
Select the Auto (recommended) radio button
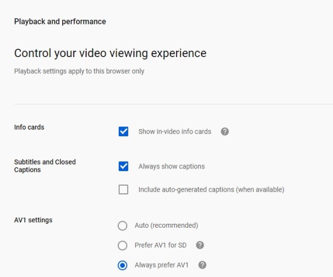123,225
